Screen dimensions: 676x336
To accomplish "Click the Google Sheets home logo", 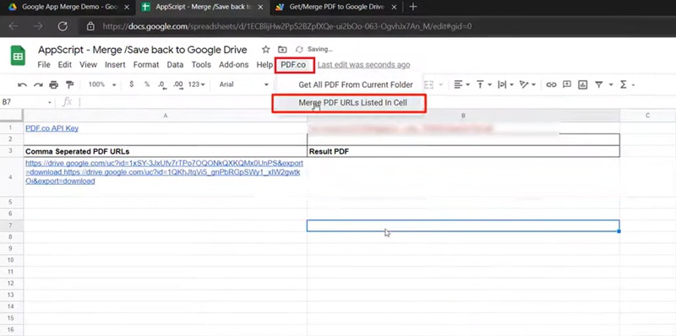I will [18, 56].
